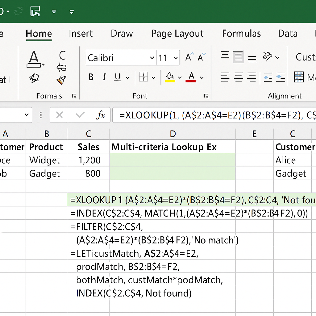Image resolution: width=316 pixels, height=316 pixels.
Task: Expand the border style dropdown
Action: point(153,77)
